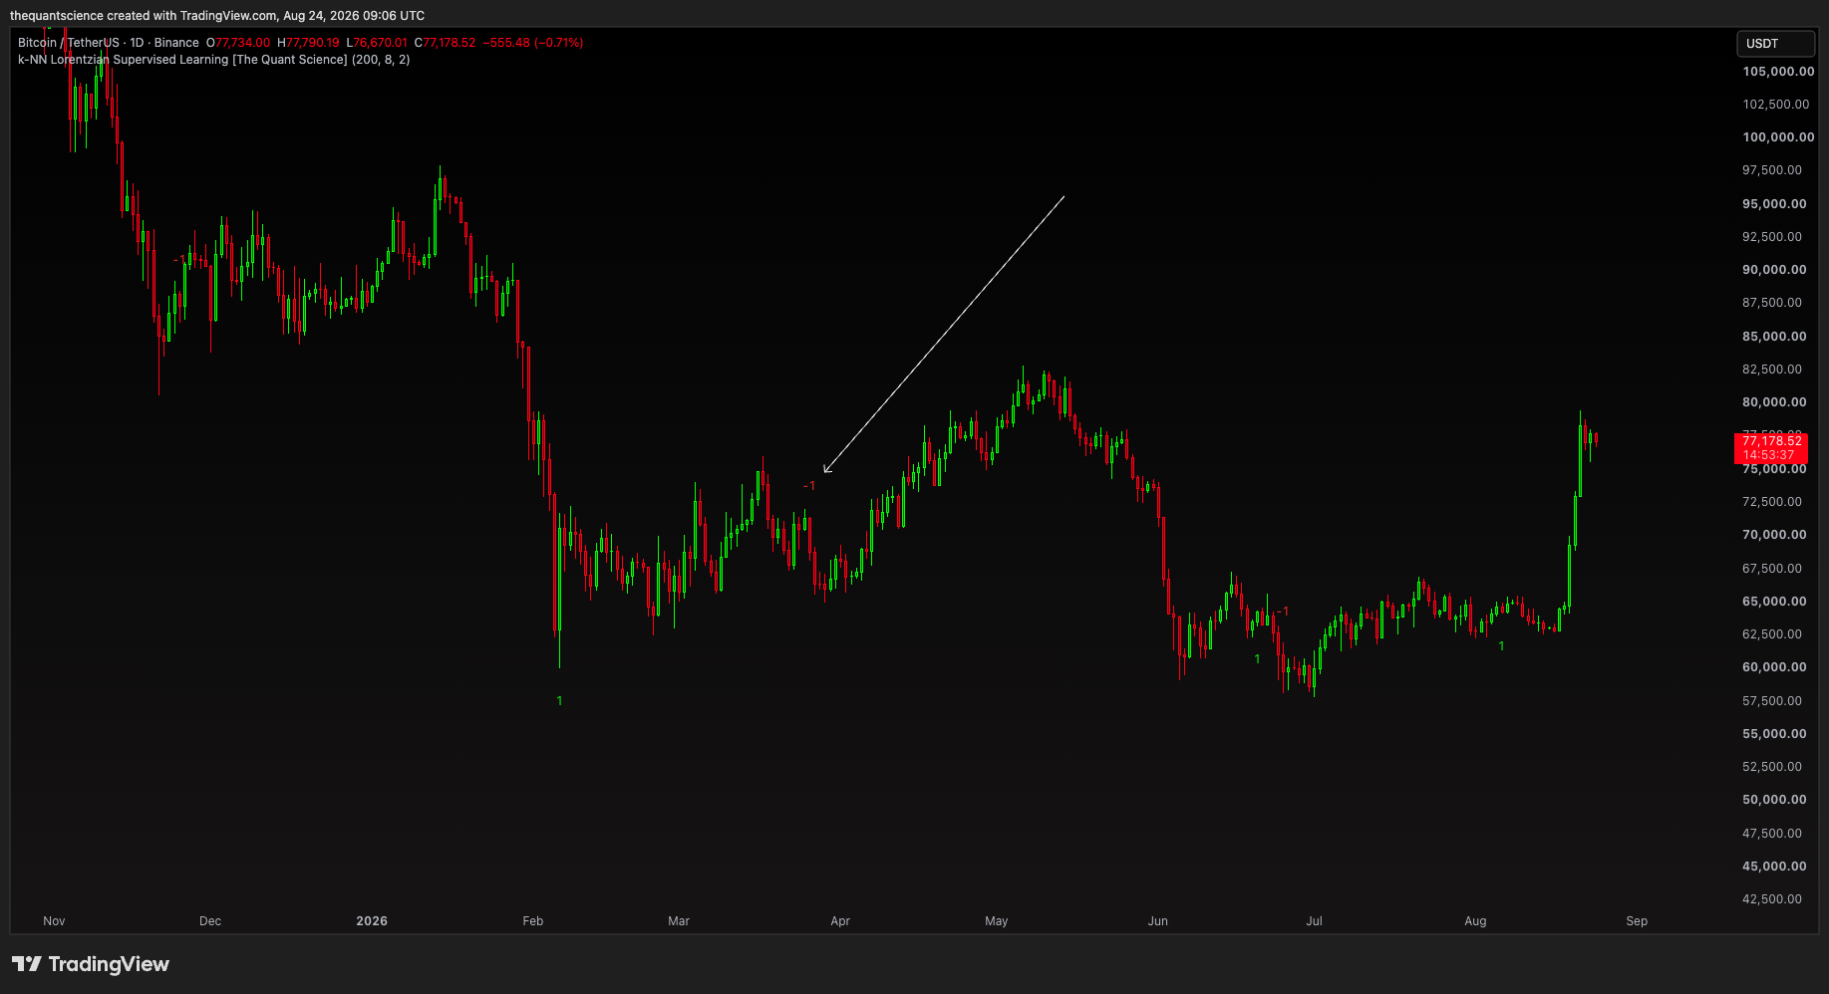Click the high value H77,790.19

tap(308, 43)
